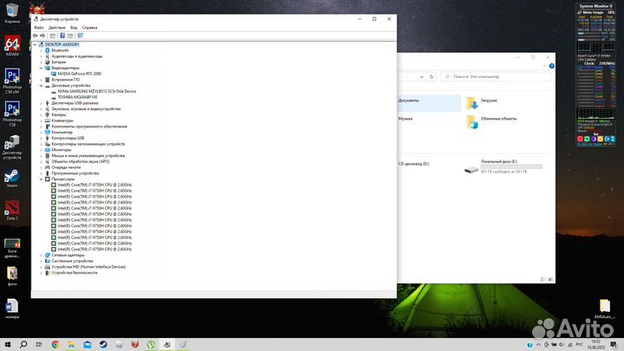Collapse the Видеоадаптеры category
This screenshot has height=351, width=624.
[x=41, y=68]
